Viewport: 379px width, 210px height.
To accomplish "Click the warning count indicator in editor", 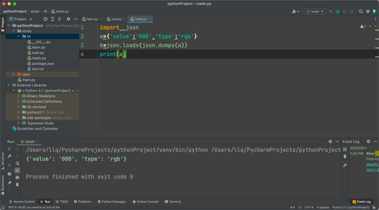I will tap(363, 26).
